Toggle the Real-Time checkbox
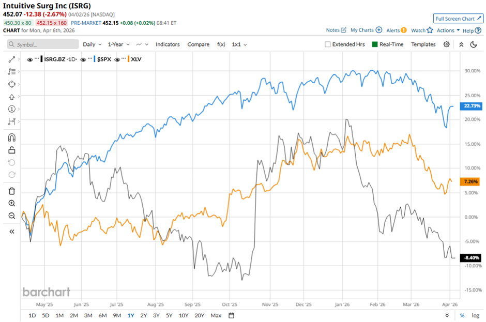 click(x=375, y=44)
